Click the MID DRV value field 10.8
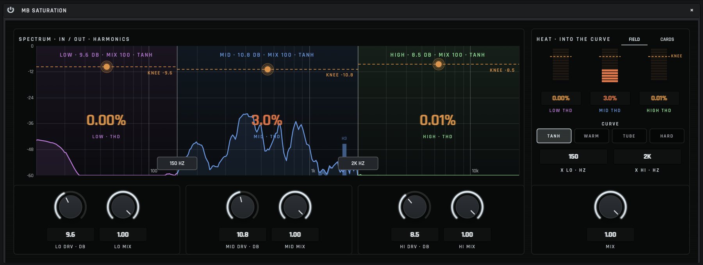The height and width of the screenshot is (265, 703). [243, 235]
